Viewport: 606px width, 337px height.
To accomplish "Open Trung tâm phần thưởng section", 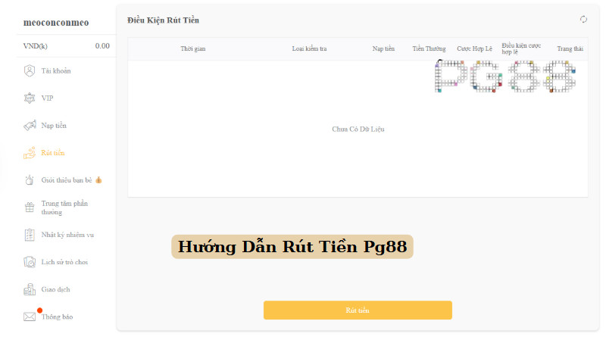I will tap(66, 208).
